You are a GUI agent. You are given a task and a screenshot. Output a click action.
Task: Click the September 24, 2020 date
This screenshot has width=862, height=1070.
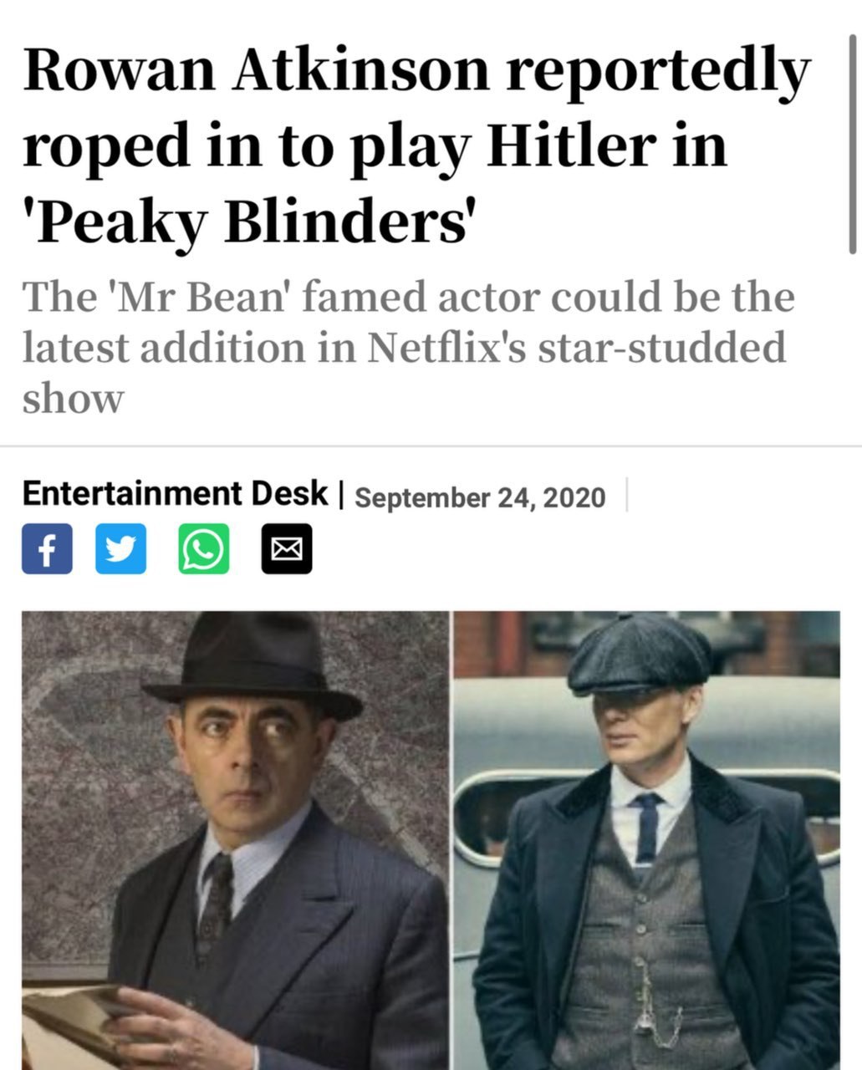480,497
